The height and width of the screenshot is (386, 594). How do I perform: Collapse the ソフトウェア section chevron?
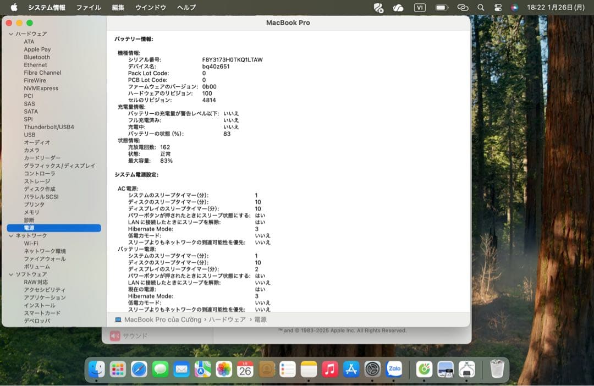11,274
